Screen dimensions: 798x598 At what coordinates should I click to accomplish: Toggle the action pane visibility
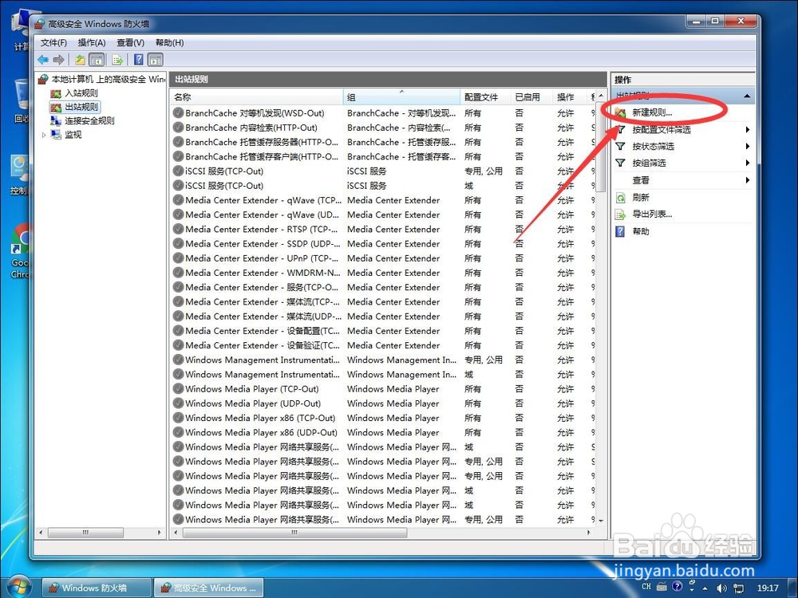(154, 59)
